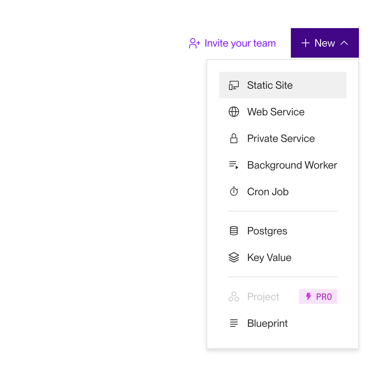Viewport: 373px width, 366px height.
Task: Click the Blueprint lines icon
Action: 234,323
